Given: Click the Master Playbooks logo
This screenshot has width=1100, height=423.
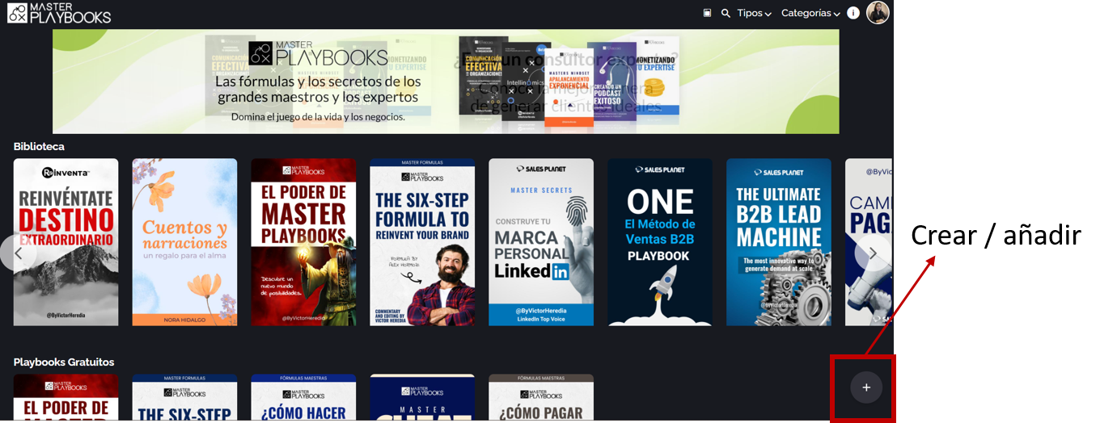Looking at the screenshot, I should pyautogui.click(x=59, y=13).
